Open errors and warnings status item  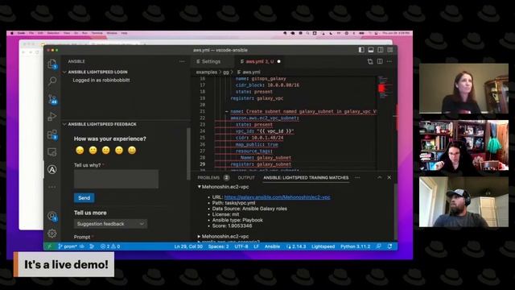[x=110, y=246]
